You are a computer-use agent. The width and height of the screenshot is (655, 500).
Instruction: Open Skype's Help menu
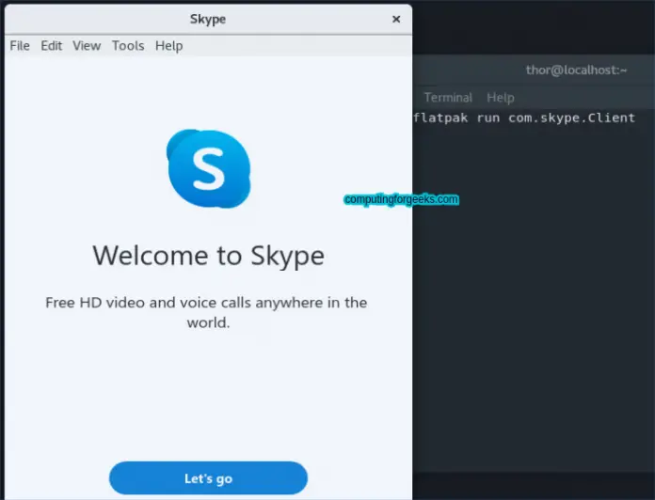pos(169,45)
